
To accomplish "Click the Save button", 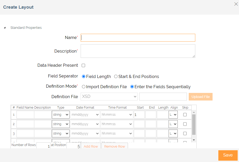I will point(228,155).
